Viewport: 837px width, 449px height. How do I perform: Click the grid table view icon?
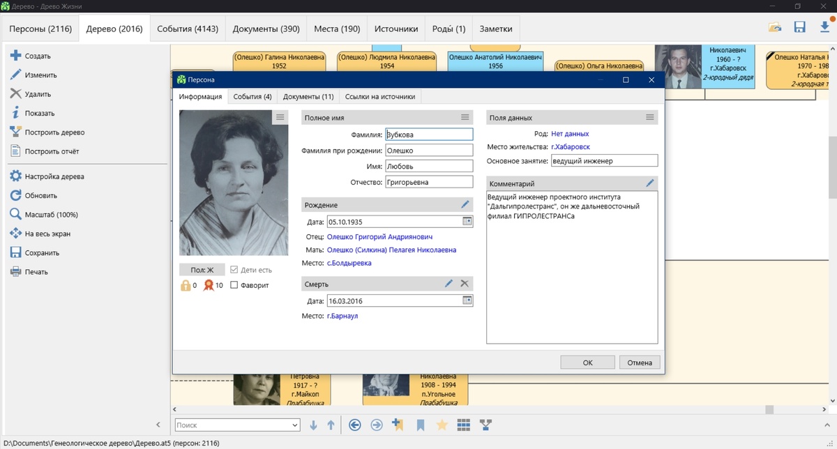[463, 425]
